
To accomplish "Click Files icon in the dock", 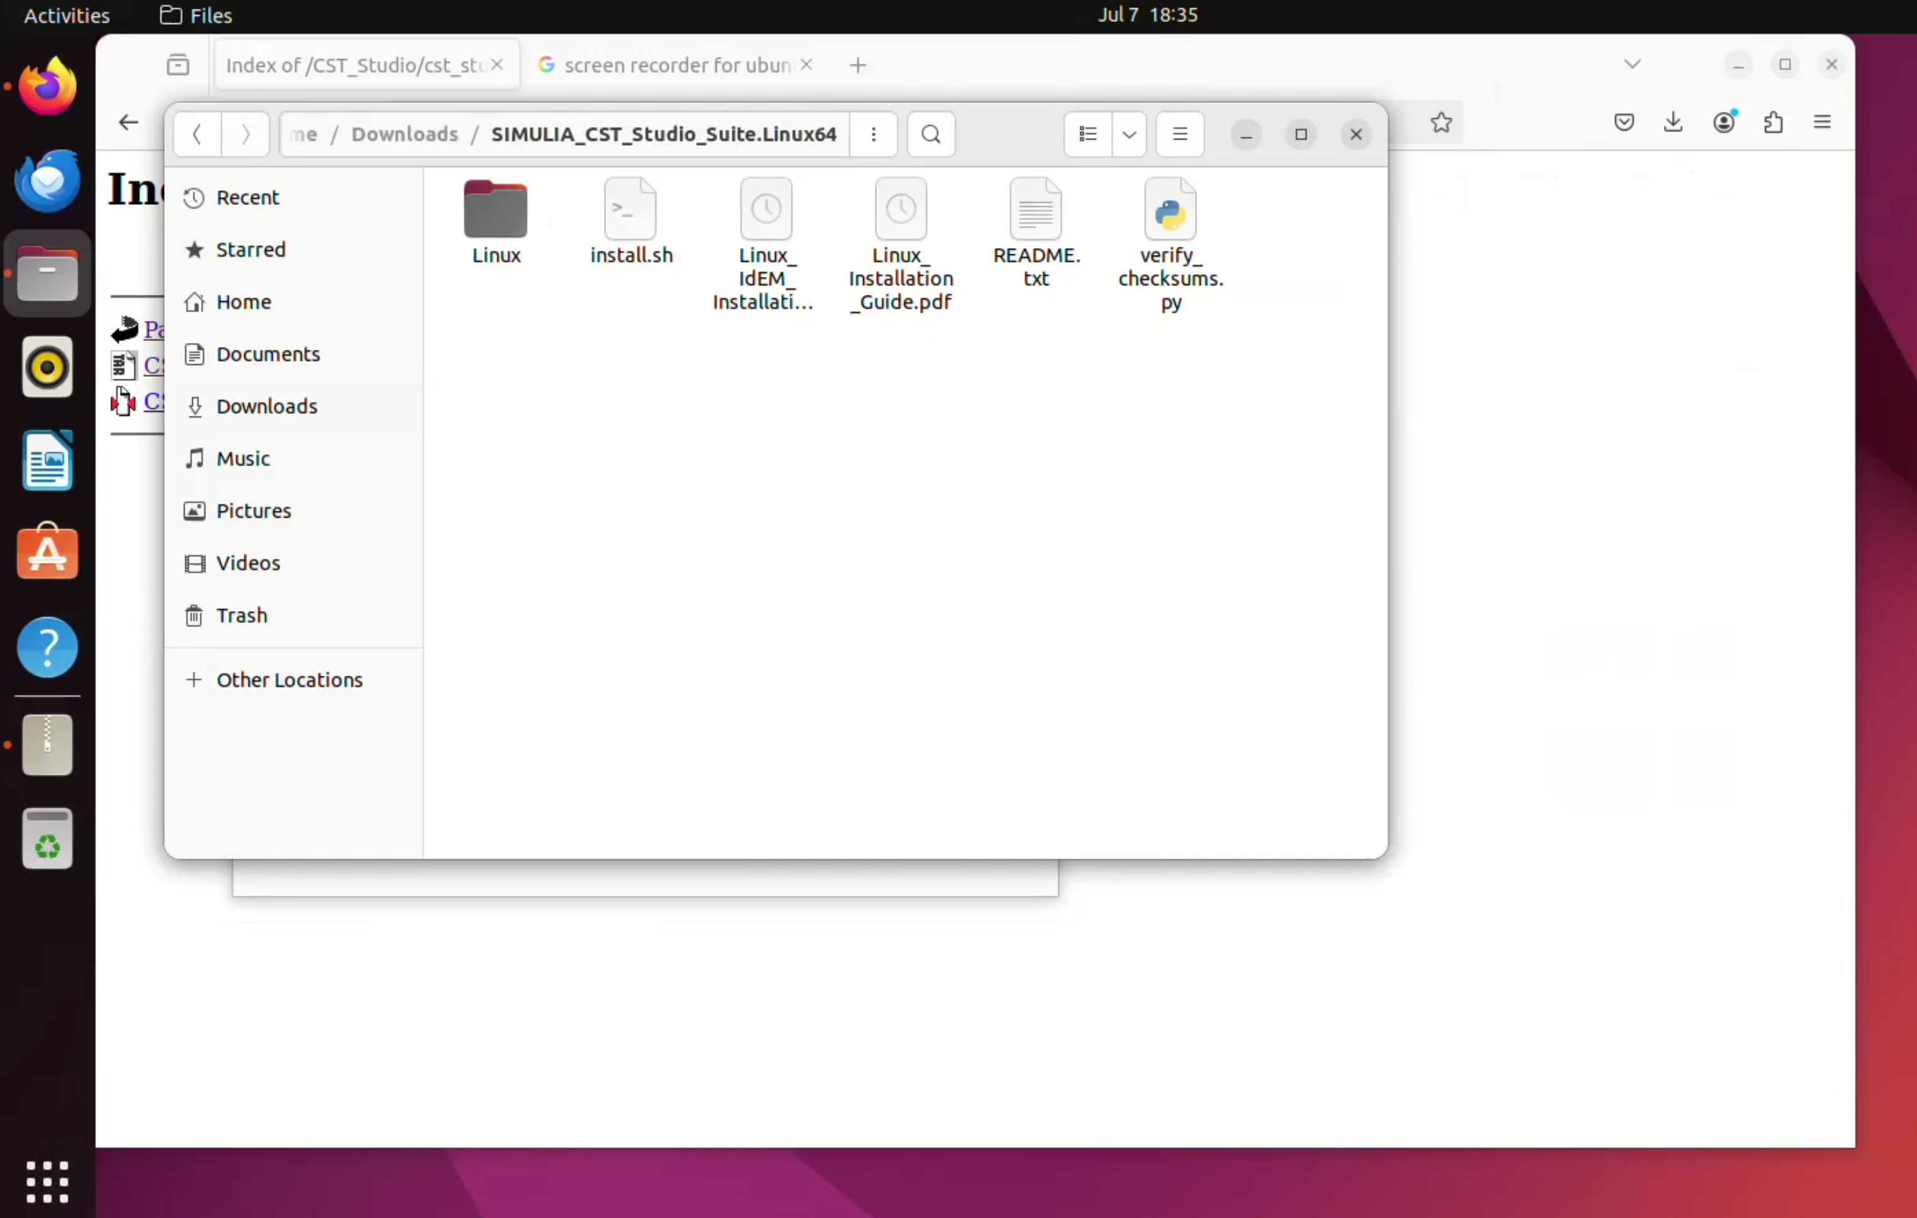I will (x=48, y=273).
